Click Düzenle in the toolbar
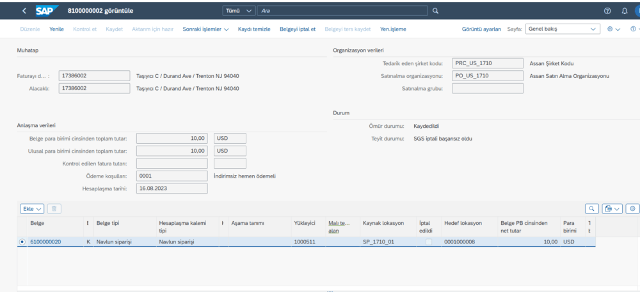640x292 pixels. (x=30, y=29)
